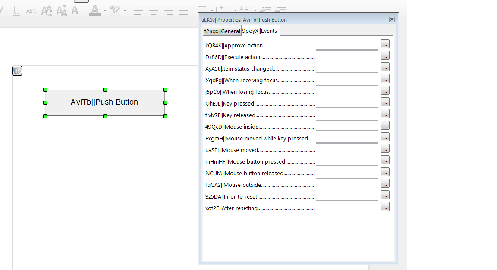
Task: Open macro picker for Execute action
Action: click(385, 56)
